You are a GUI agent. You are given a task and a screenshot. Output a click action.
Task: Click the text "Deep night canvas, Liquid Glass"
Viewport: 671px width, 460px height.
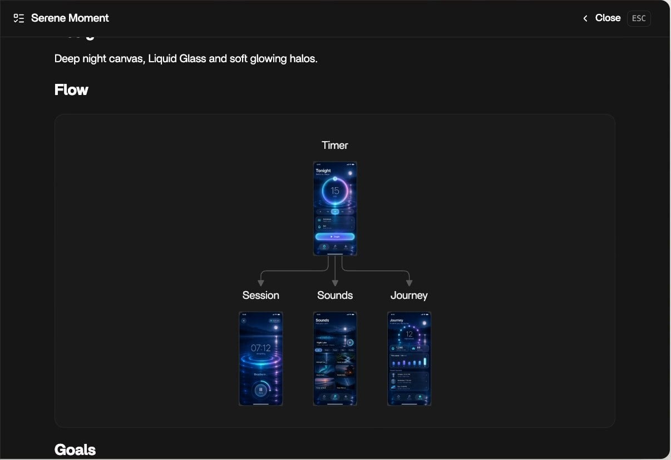point(130,58)
